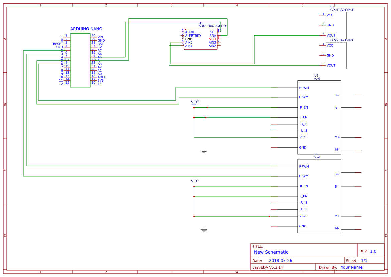Viewport: 391px width, 277px height.
Task: Select the RESET pin label on Arduino
Action: coord(58,44)
